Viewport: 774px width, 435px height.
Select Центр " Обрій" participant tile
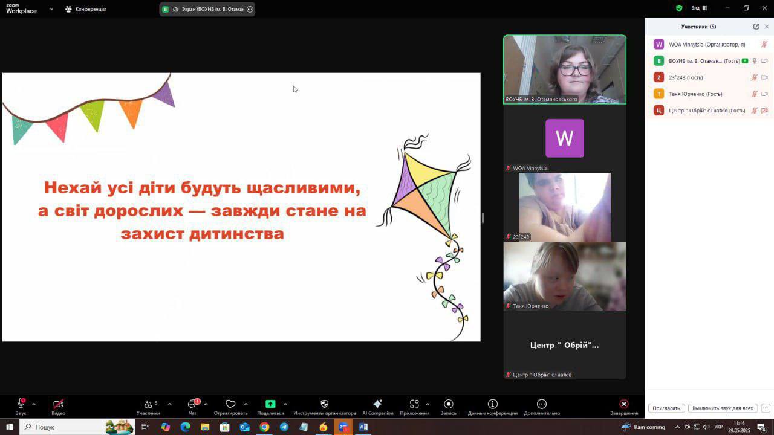point(565,345)
